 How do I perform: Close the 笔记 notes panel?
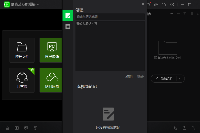click(x=143, y=4)
